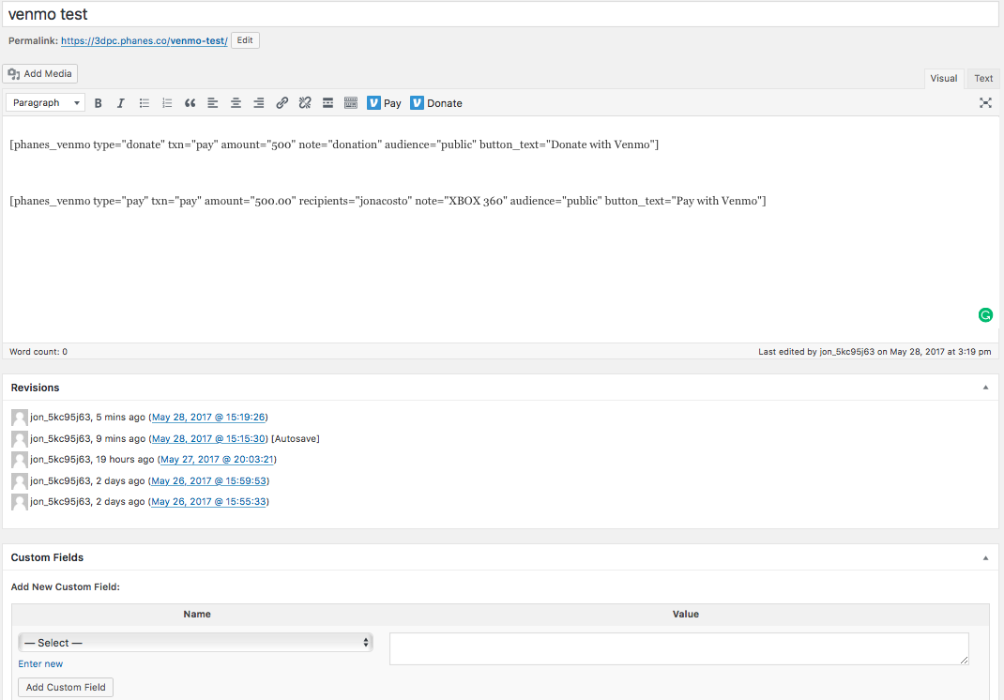Click the Value column header
The height and width of the screenshot is (700, 1004).
pyautogui.click(x=686, y=614)
